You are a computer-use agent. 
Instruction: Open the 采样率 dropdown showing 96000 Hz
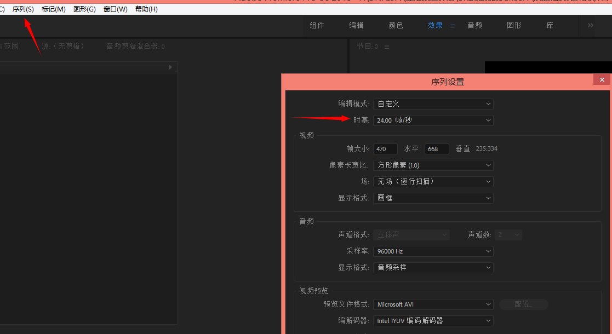(433, 251)
